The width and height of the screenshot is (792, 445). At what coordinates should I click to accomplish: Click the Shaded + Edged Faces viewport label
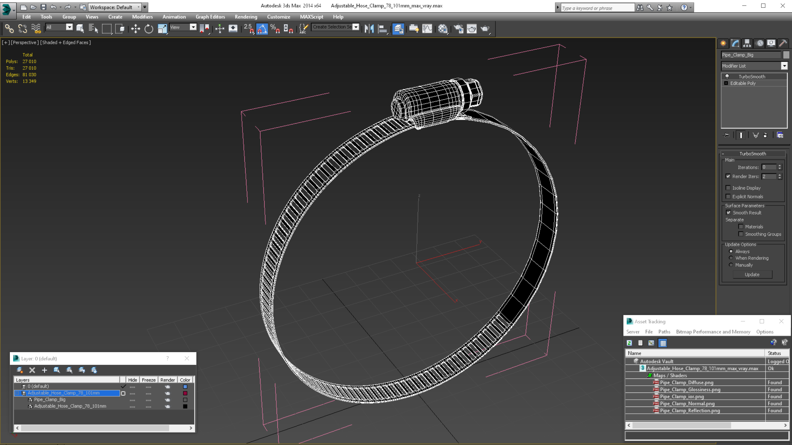(x=65, y=42)
